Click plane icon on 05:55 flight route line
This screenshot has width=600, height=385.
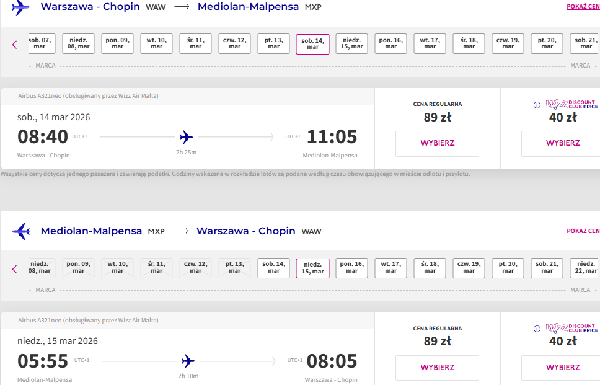coord(188,360)
